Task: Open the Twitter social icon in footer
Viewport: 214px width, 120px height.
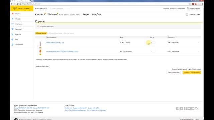Action: tap(189, 108)
